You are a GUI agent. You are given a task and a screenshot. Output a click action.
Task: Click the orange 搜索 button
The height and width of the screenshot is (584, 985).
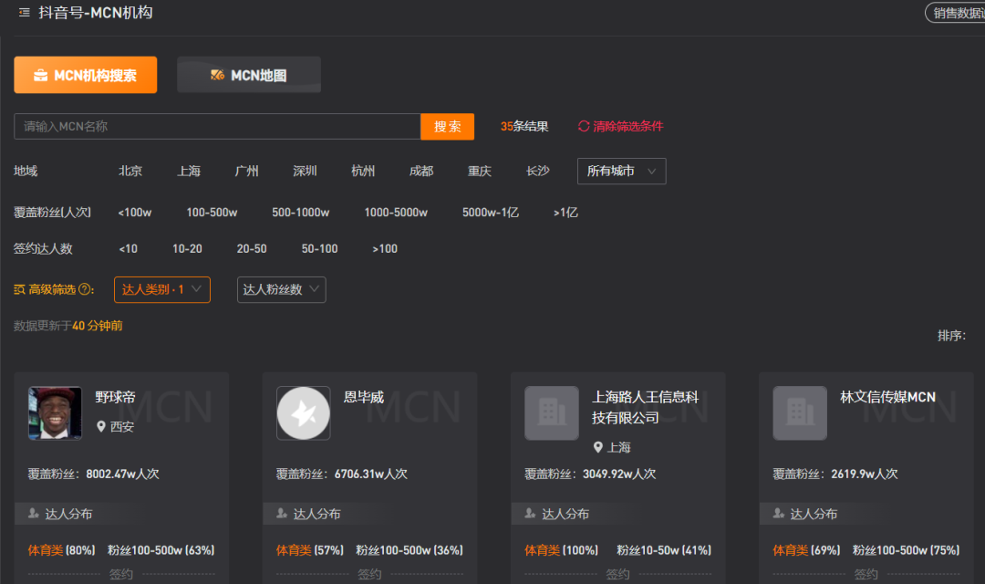click(447, 126)
